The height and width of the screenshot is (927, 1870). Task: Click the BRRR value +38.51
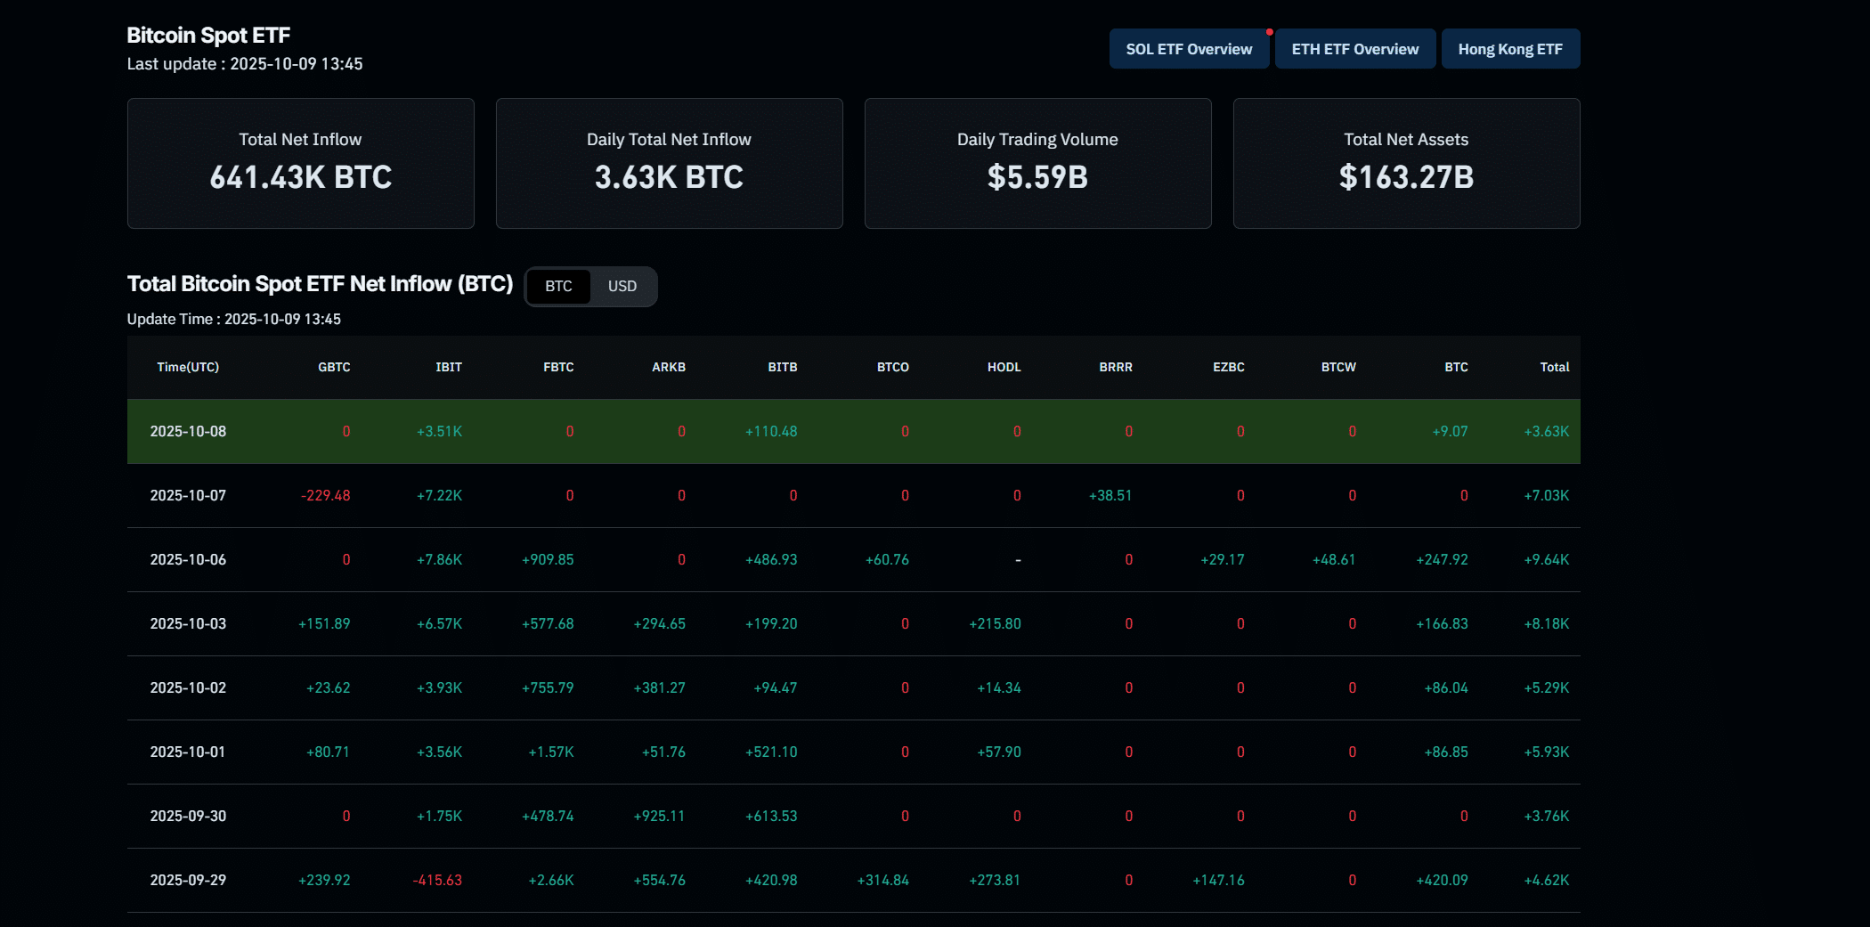point(1110,495)
